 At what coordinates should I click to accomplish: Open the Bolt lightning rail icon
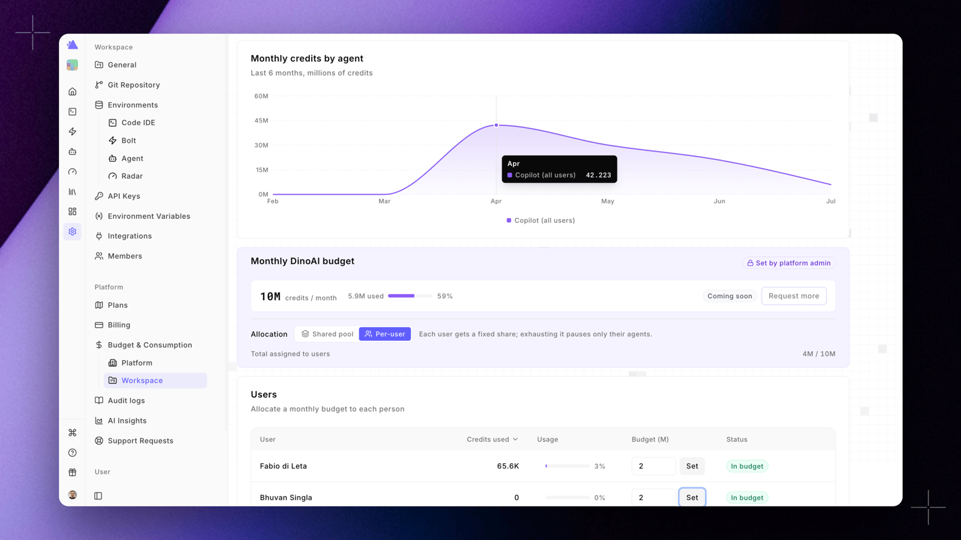coord(73,131)
